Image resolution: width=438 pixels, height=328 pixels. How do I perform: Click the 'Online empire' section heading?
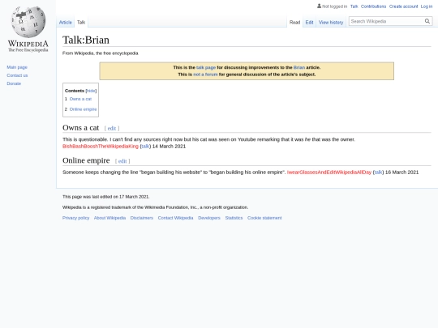click(86, 160)
